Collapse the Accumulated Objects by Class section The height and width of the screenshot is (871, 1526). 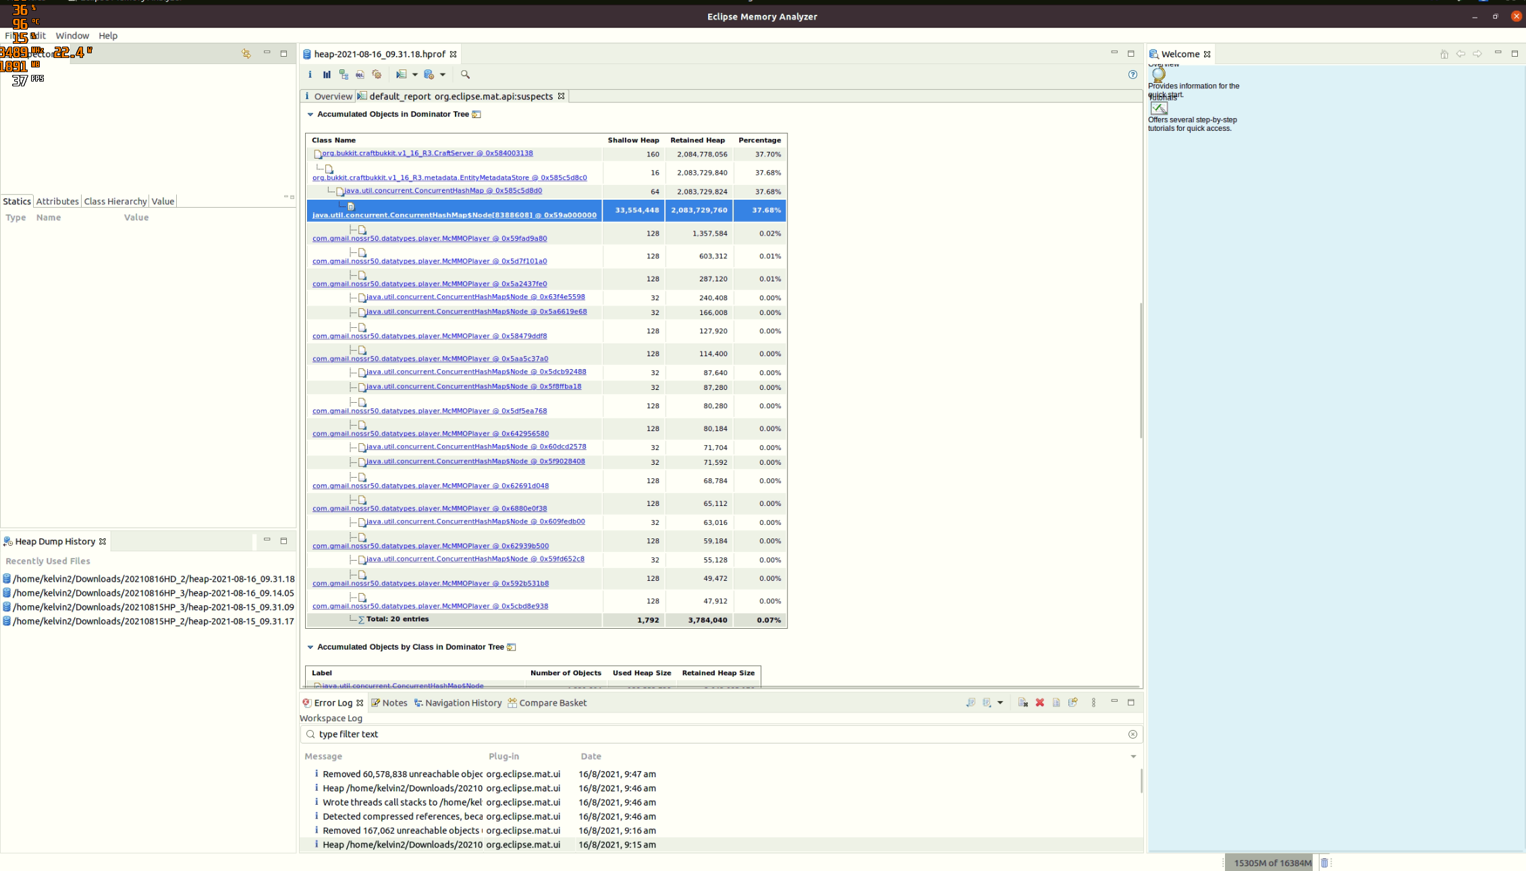(x=310, y=647)
